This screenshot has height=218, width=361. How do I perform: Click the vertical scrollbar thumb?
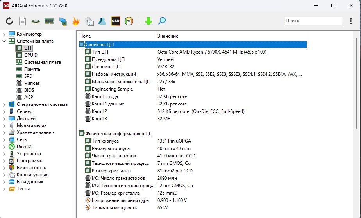click(x=356, y=83)
